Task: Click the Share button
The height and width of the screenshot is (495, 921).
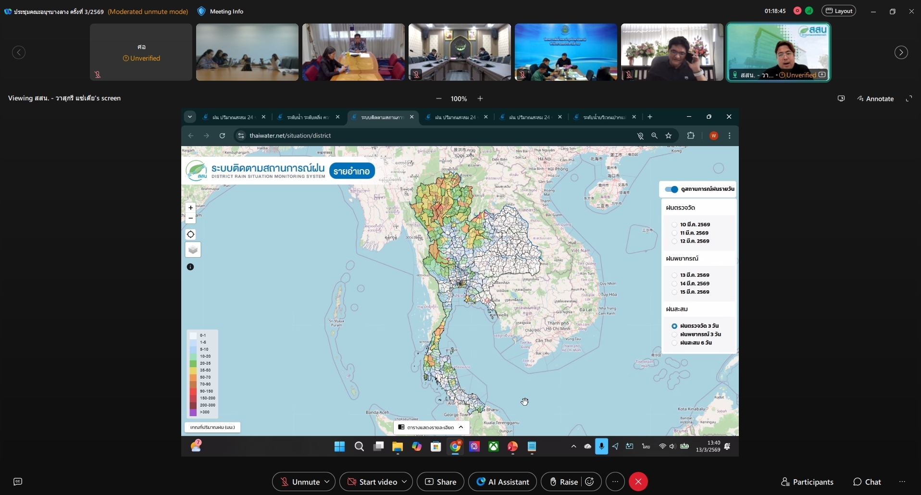Action: (440, 482)
